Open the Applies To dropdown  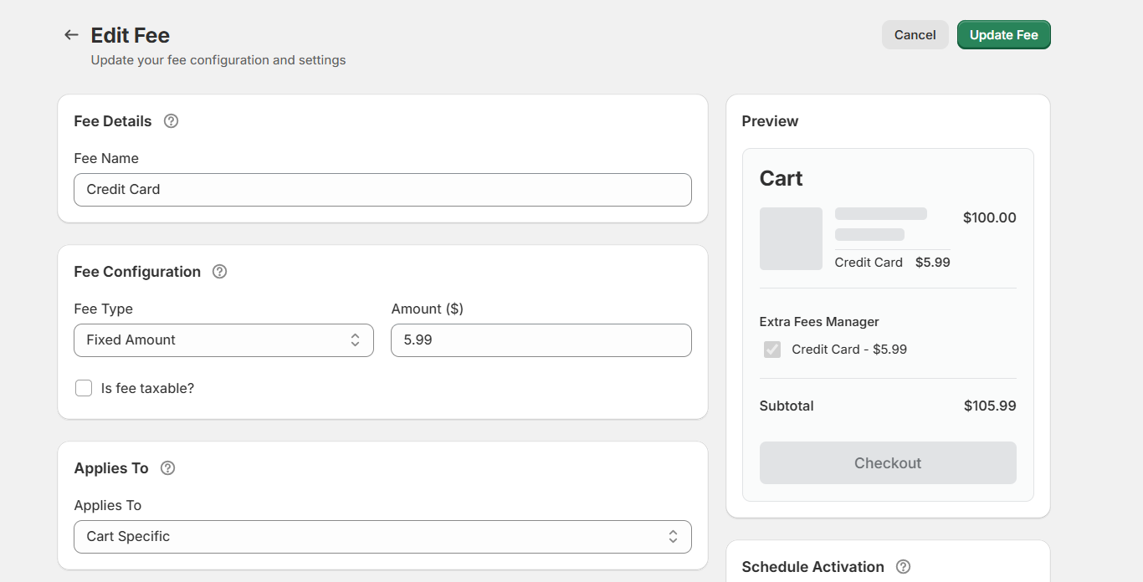coord(382,536)
